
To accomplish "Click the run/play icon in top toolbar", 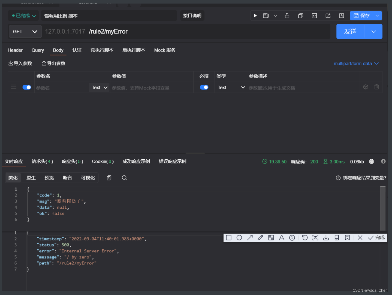I will pos(255,16).
